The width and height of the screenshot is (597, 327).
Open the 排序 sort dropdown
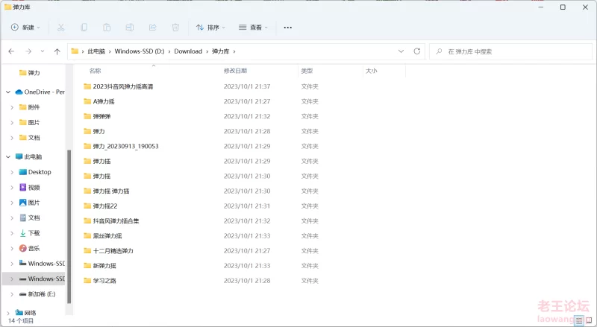(210, 28)
